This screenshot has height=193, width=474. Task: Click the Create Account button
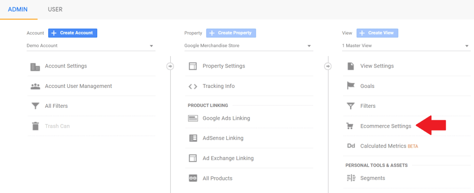(73, 33)
